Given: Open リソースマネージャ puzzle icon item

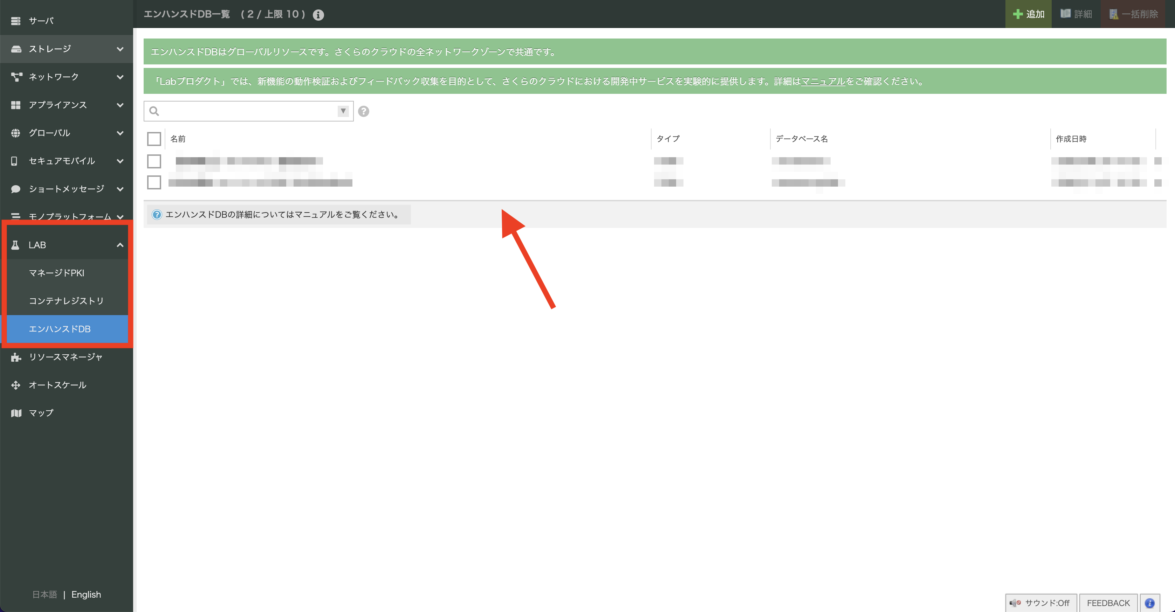Looking at the screenshot, I should coord(16,357).
